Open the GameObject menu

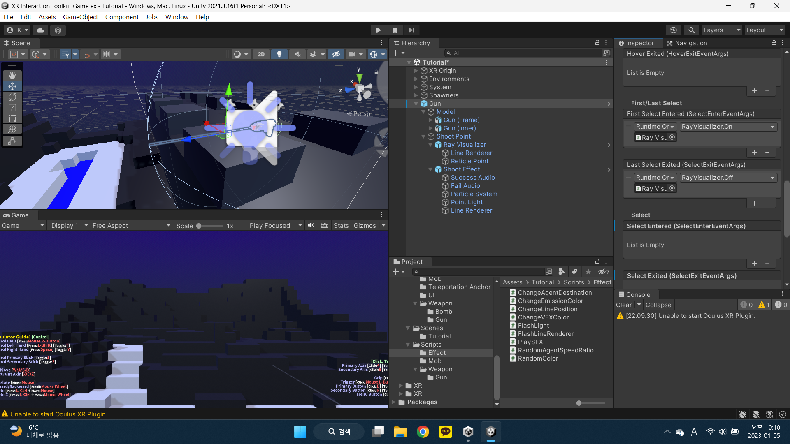pyautogui.click(x=80, y=17)
